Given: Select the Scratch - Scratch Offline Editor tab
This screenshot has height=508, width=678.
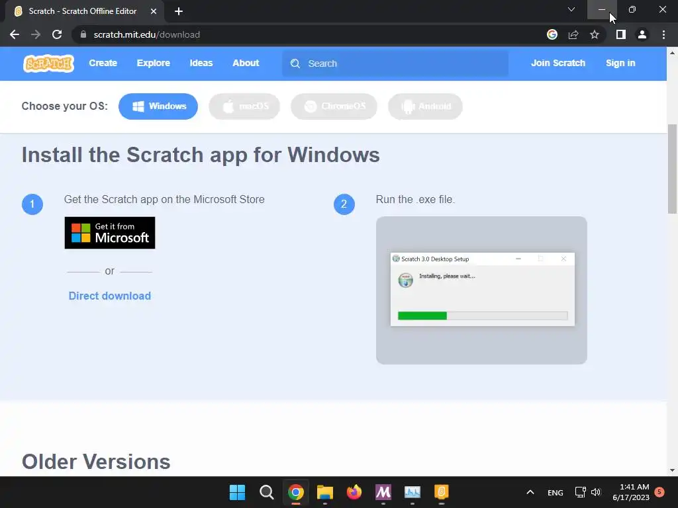Looking at the screenshot, I should pyautogui.click(x=82, y=11).
